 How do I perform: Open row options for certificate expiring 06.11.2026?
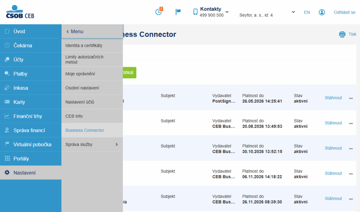351,174
